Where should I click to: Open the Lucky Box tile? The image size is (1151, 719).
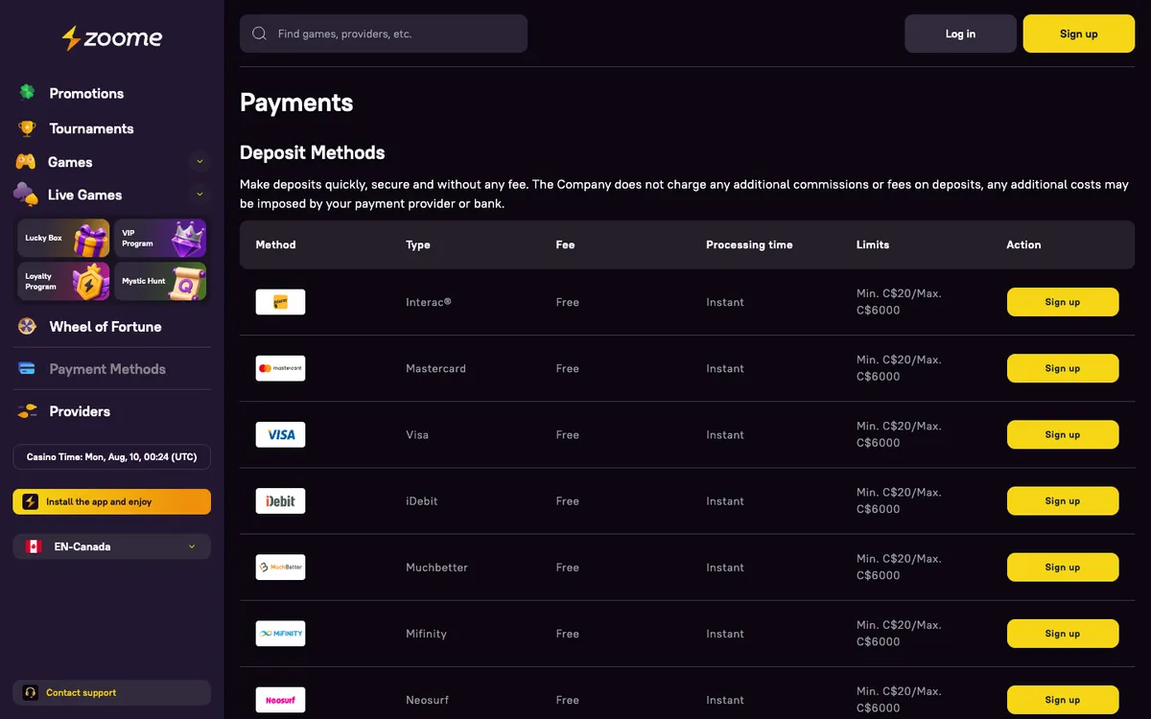tap(63, 238)
